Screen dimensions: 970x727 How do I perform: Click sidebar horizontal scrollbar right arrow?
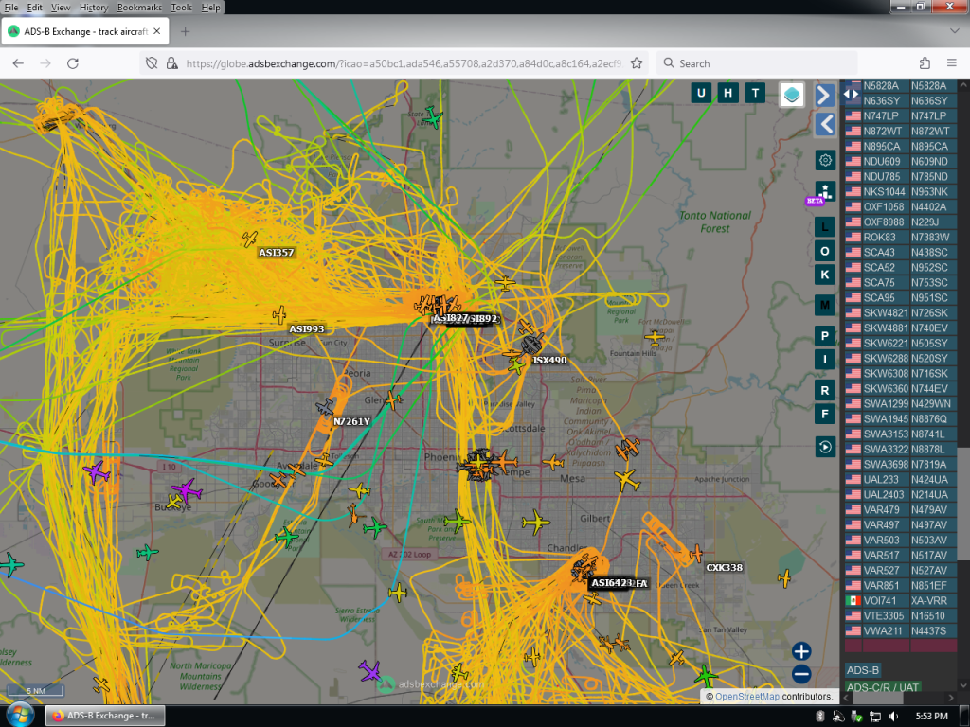[x=951, y=698]
